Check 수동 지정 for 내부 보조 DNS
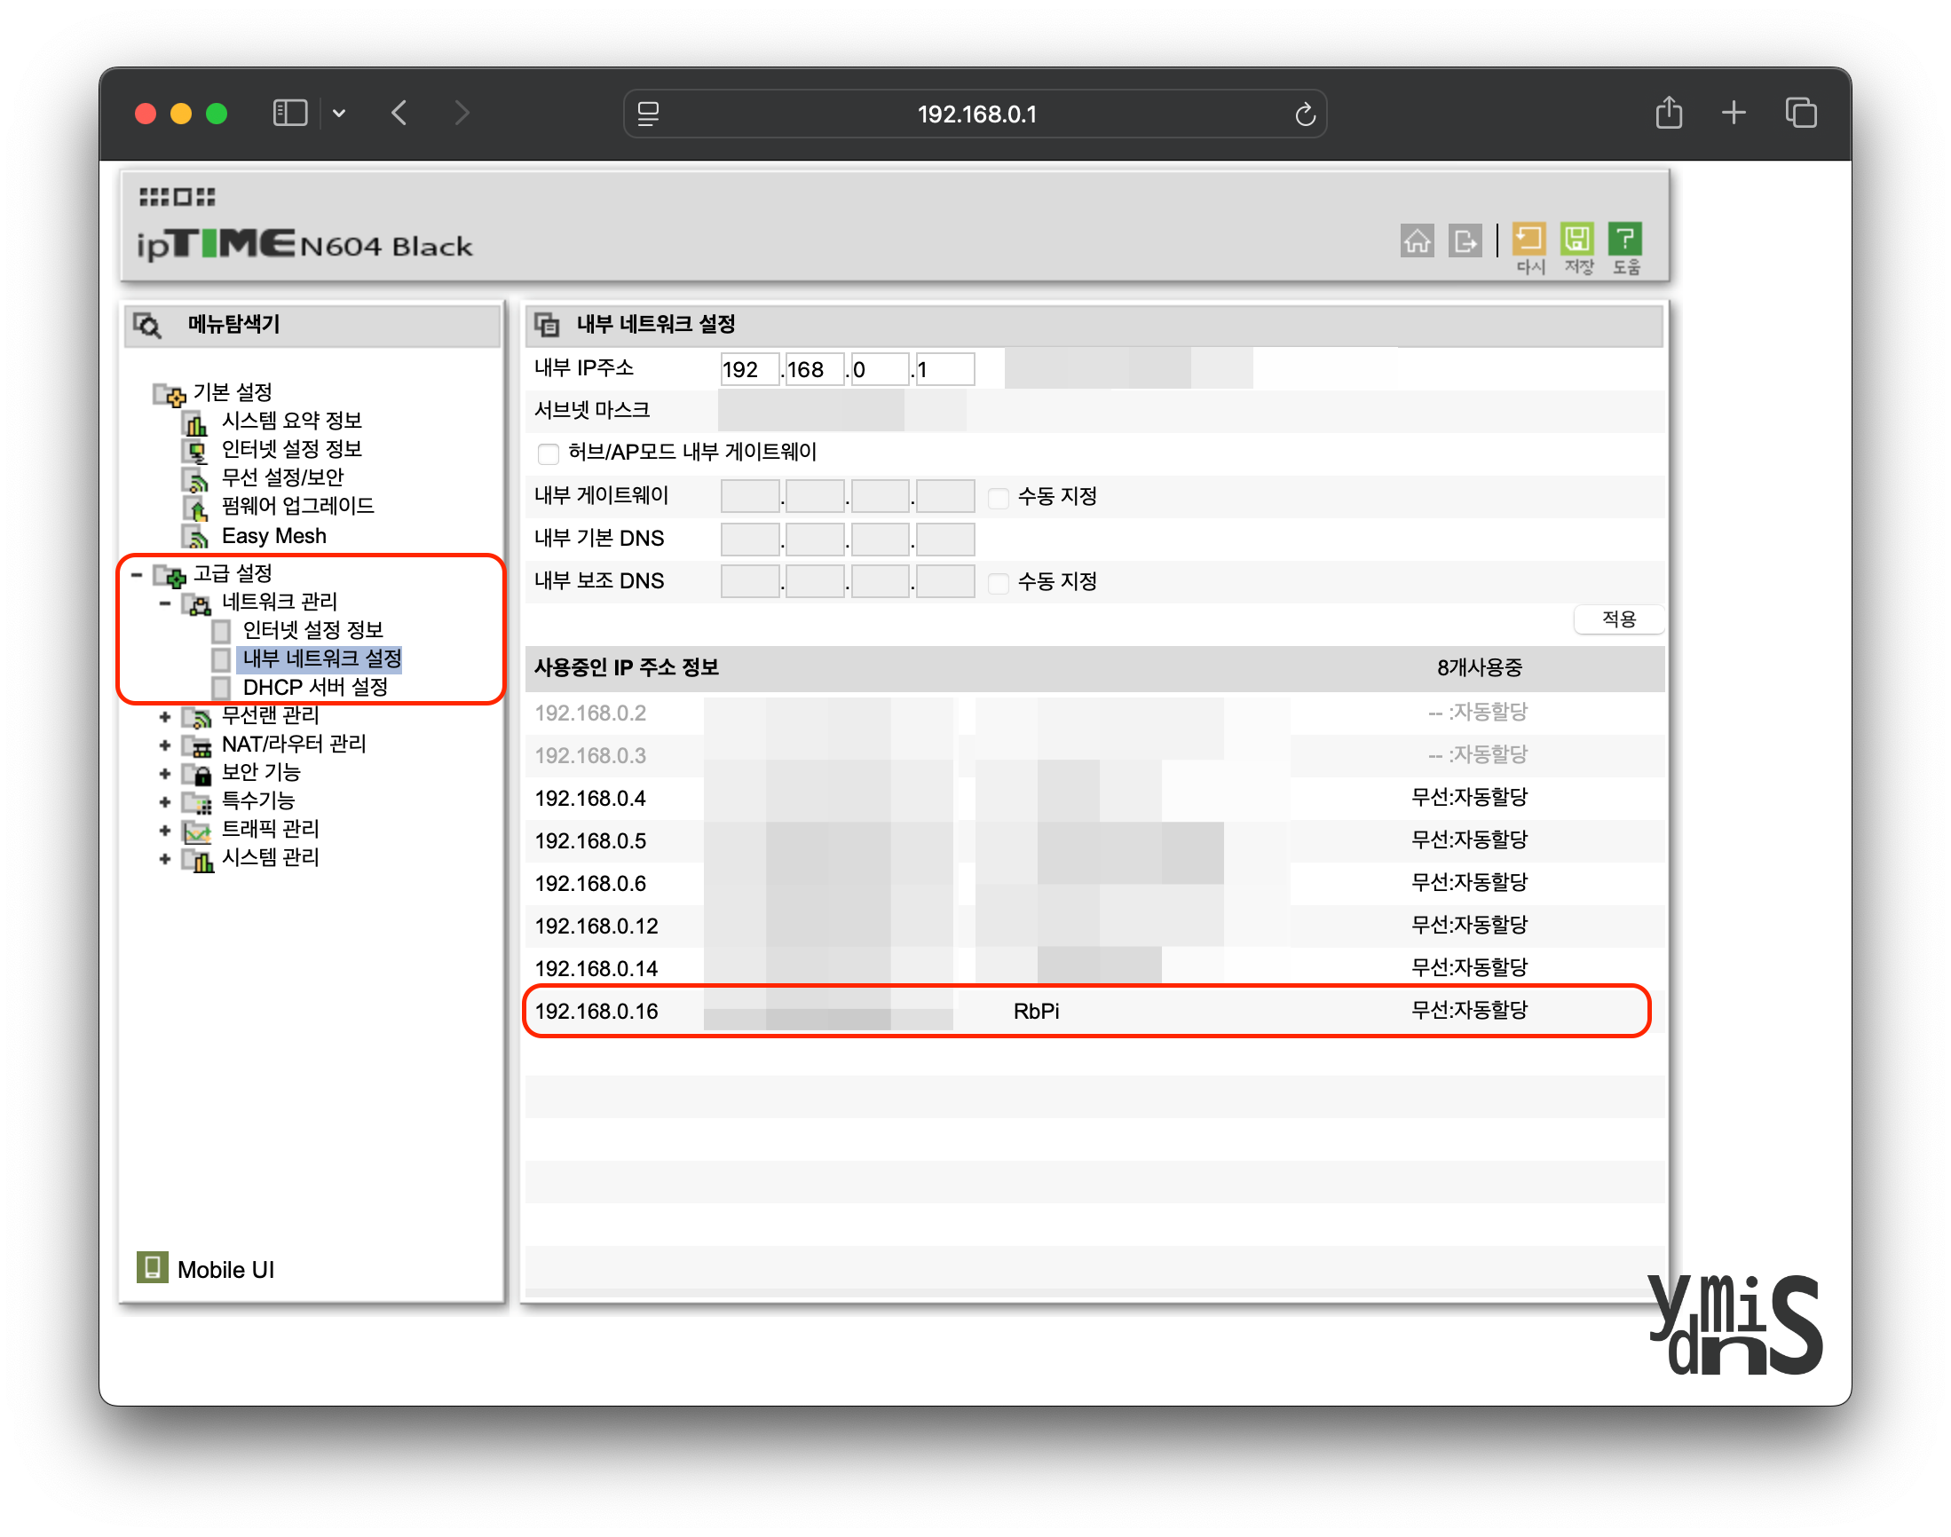Viewport: 1951px width, 1537px height. [x=998, y=583]
